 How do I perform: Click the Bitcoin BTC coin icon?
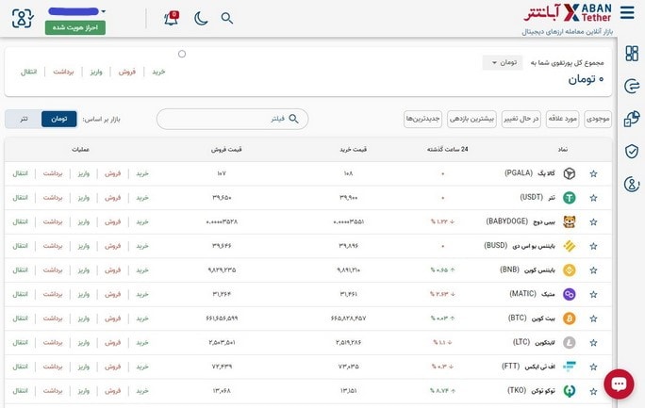(x=570, y=318)
